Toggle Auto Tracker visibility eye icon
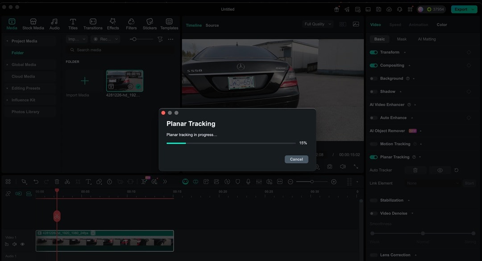This screenshot has height=261, width=482. (x=440, y=170)
